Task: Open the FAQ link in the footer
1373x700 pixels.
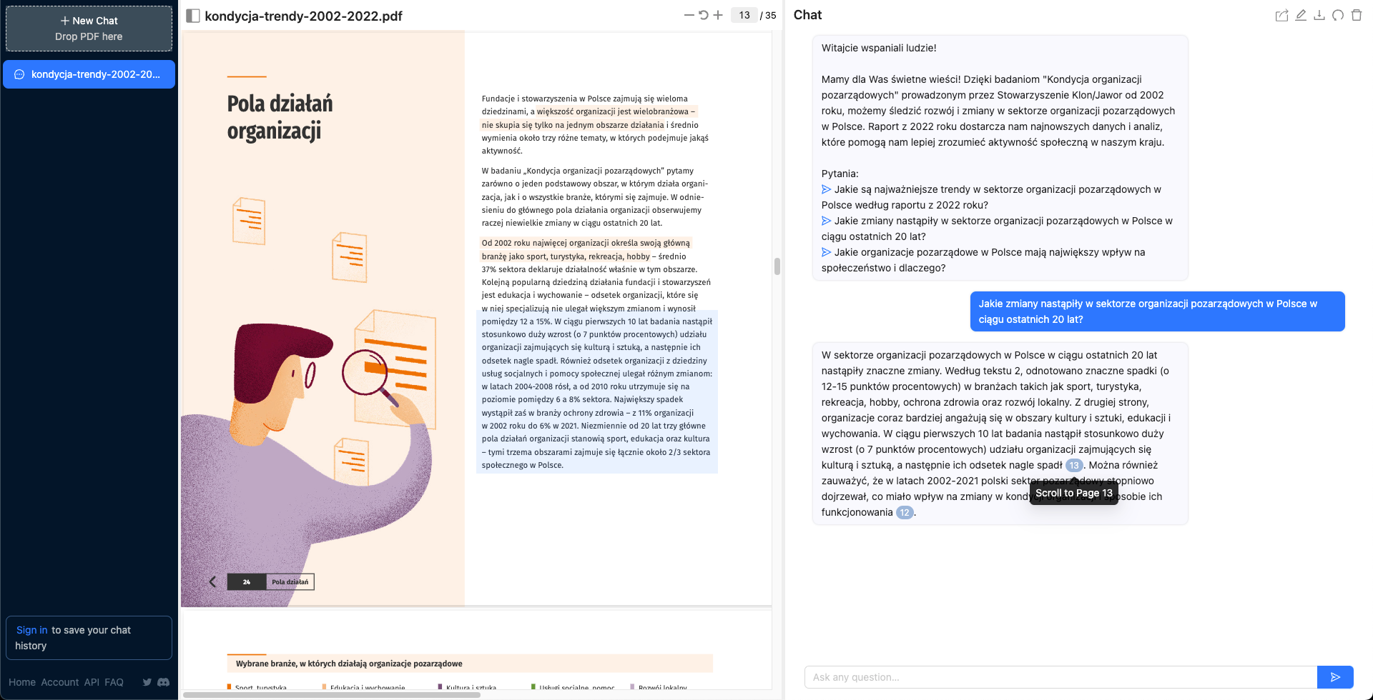Action: click(x=114, y=682)
